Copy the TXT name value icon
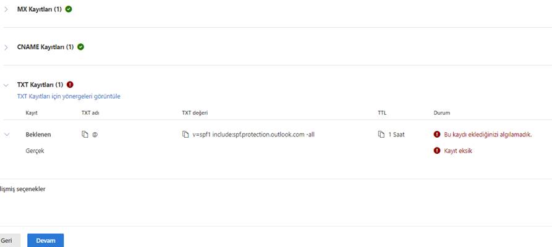Screen dimensions: 552x247 pyautogui.click(x=85, y=134)
